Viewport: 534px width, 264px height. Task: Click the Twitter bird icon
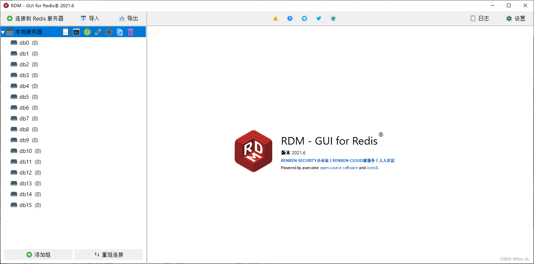pos(319,18)
